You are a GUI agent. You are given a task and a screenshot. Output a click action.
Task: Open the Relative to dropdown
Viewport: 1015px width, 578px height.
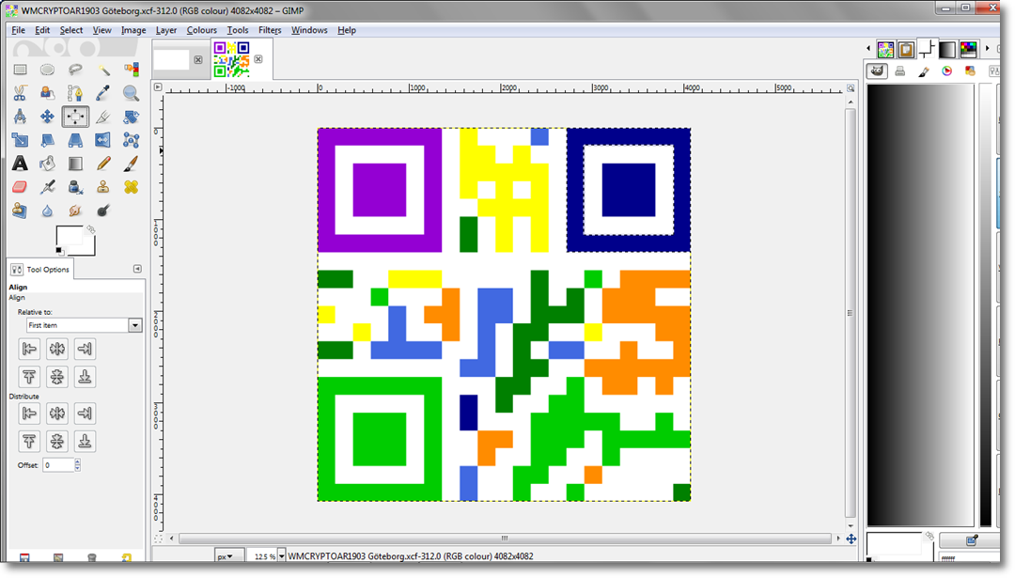[x=85, y=325]
